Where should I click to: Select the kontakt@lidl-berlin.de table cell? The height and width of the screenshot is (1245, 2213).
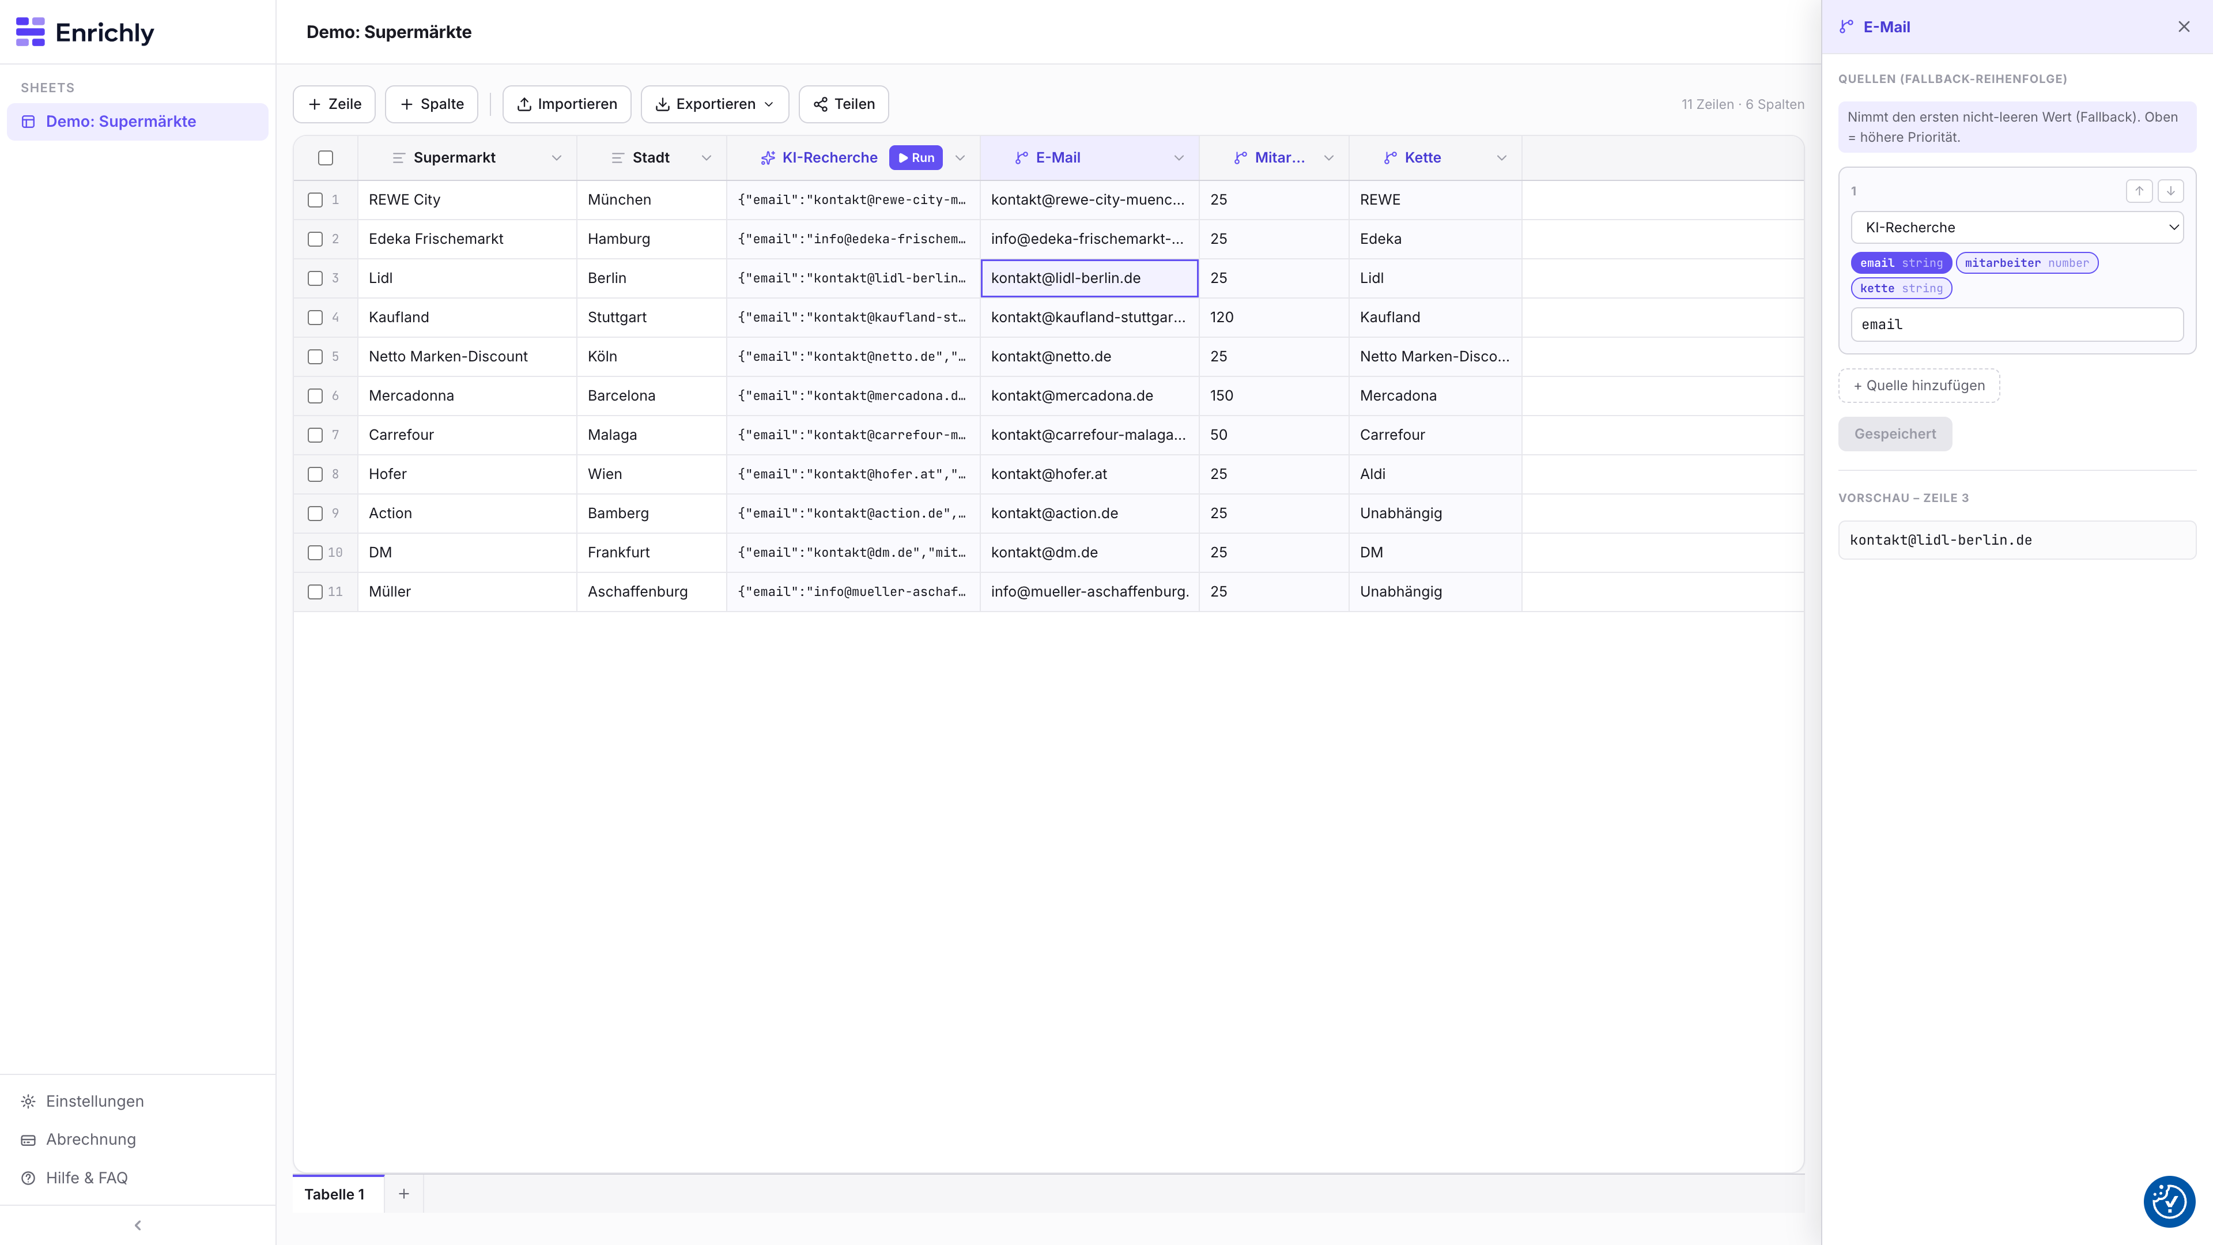tap(1089, 278)
